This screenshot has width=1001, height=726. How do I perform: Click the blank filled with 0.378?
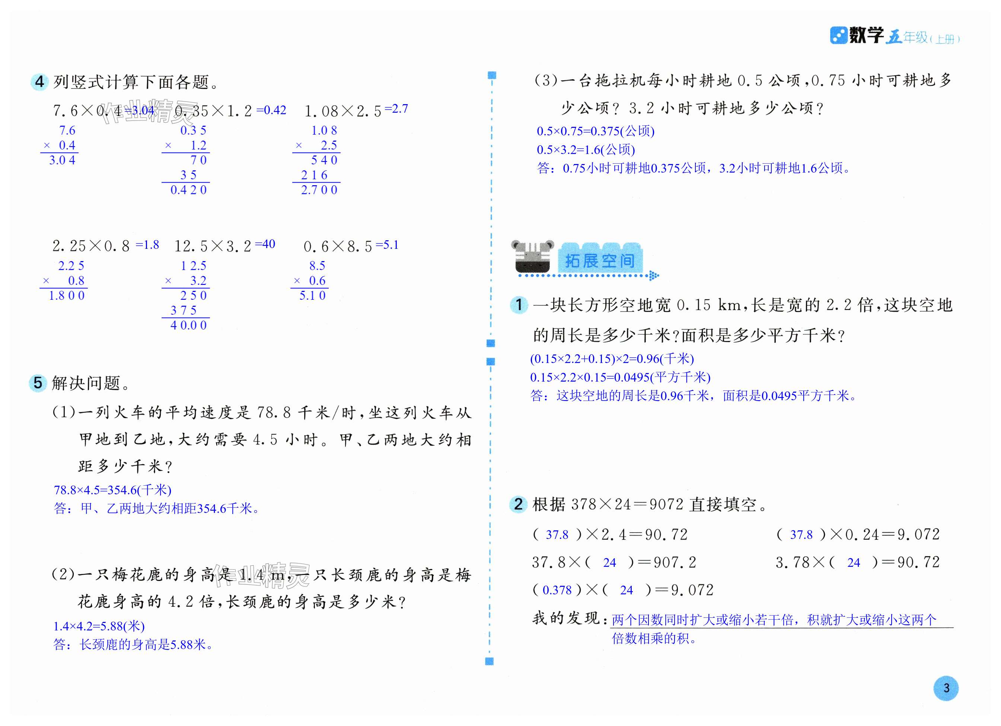click(557, 590)
